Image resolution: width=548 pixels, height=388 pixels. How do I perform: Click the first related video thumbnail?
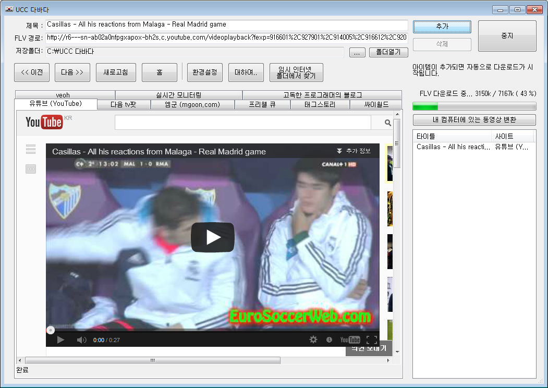[x=389, y=164]
